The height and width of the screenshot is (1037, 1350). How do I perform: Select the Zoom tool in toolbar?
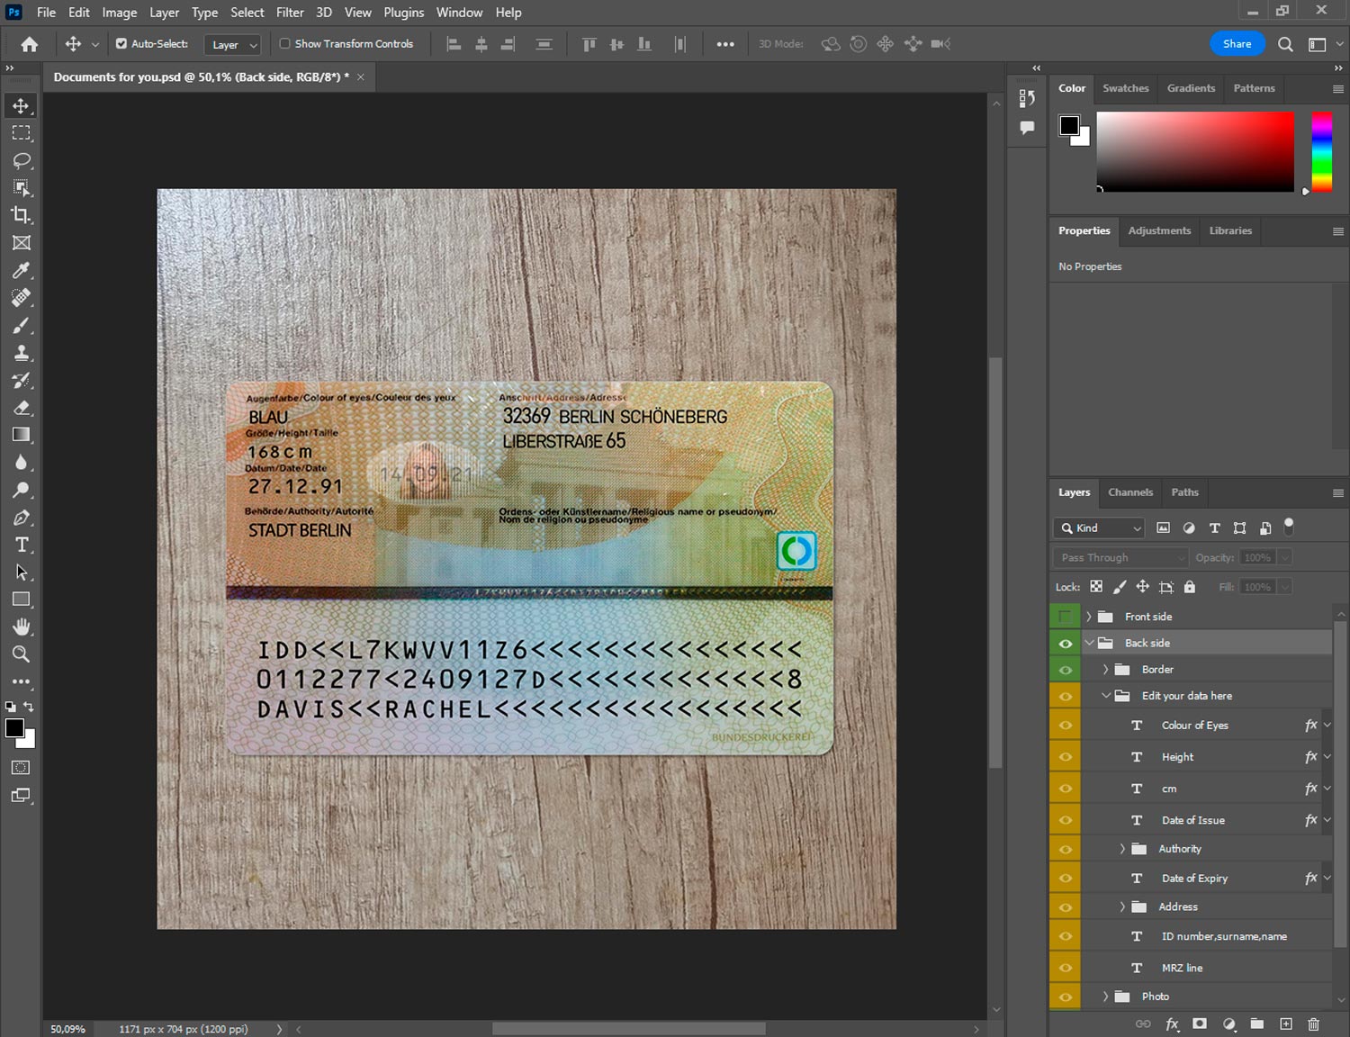(x=22, y=654)
